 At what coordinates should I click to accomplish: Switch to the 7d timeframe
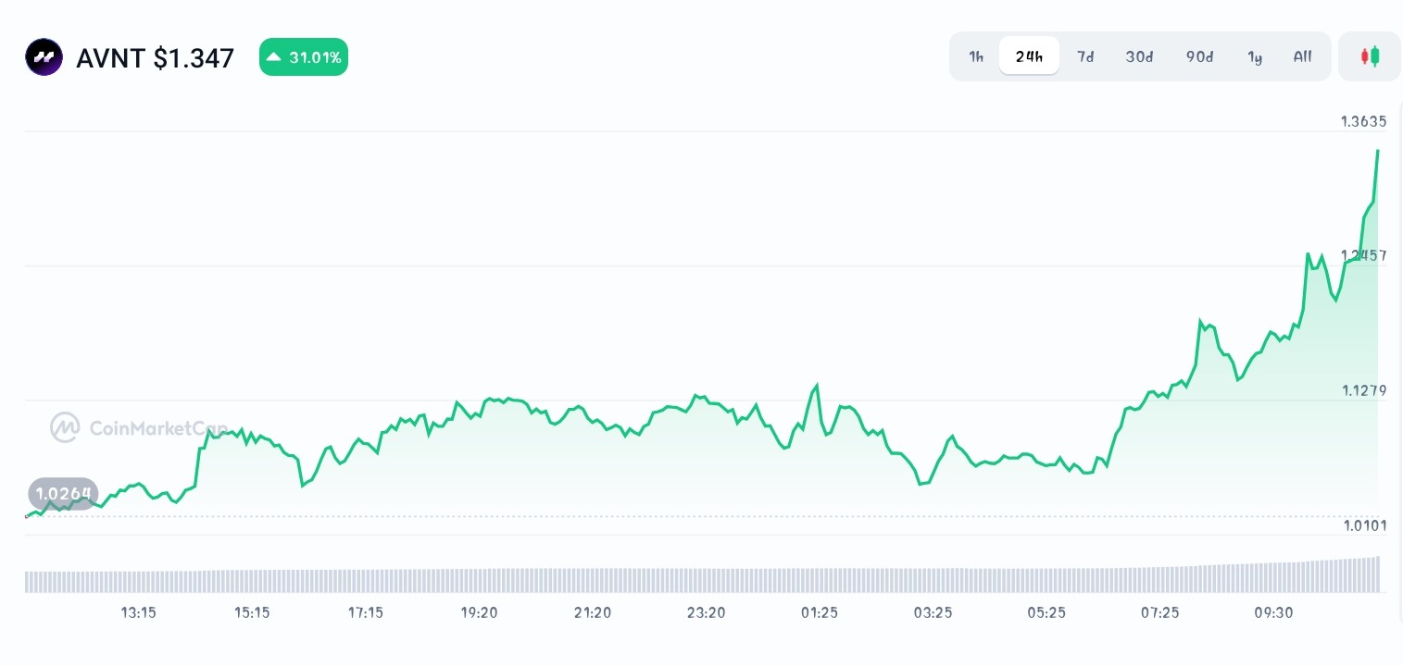pos(1085,56)
